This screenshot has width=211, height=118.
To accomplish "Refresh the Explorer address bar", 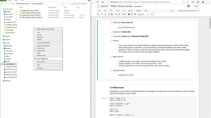I will click(x=64, y=4).
